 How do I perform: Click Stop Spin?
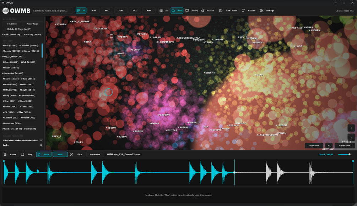tap(314, 145)
